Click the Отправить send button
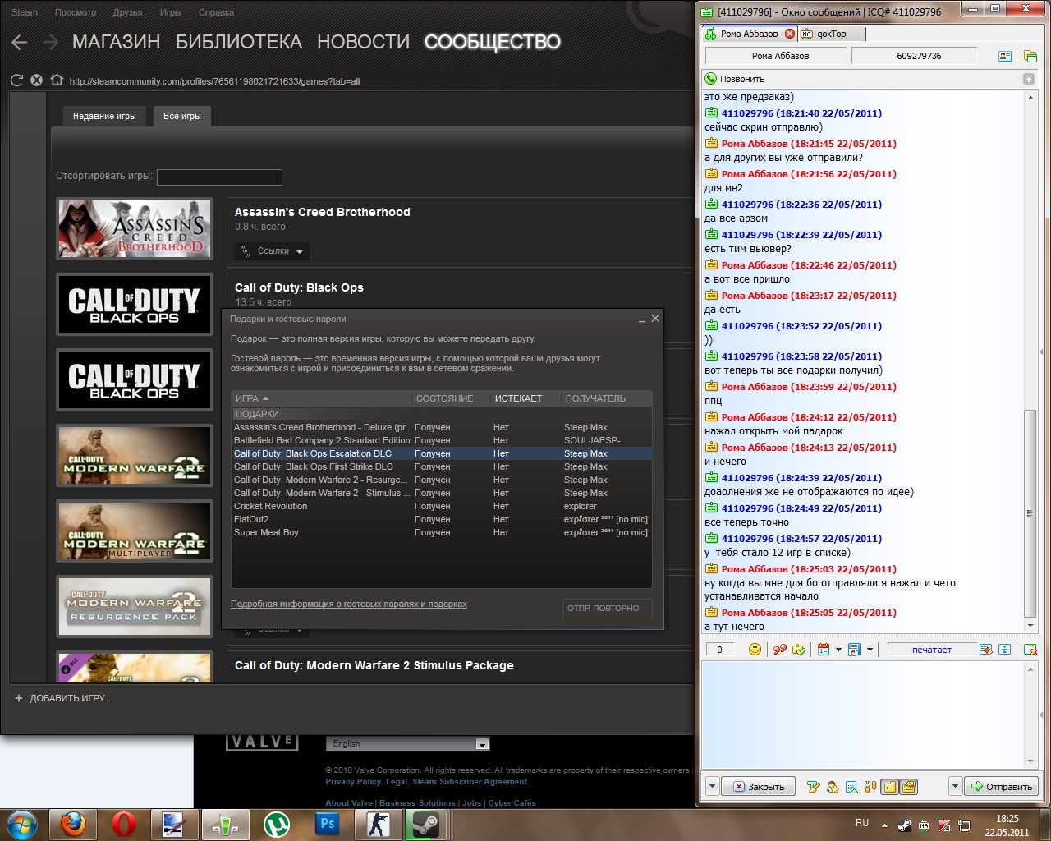 [x=1001, y=787]
